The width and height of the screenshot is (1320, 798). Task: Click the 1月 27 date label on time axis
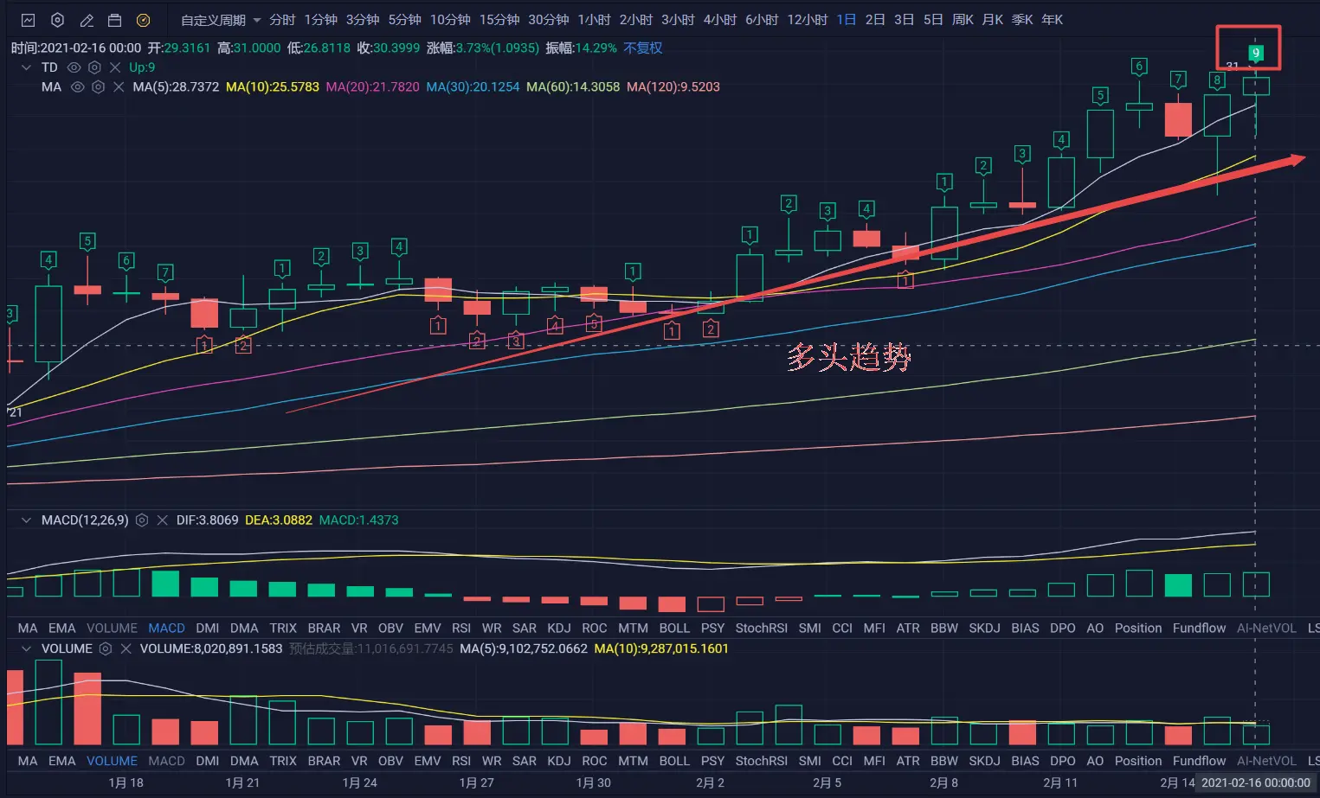tap(476, 783)
